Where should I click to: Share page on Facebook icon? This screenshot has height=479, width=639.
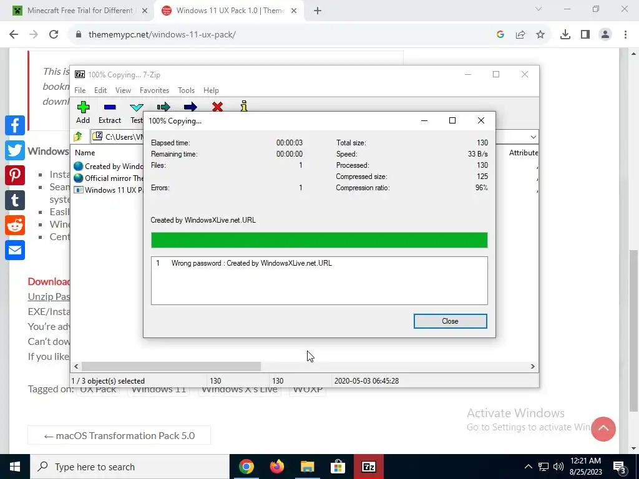[15, 125]
